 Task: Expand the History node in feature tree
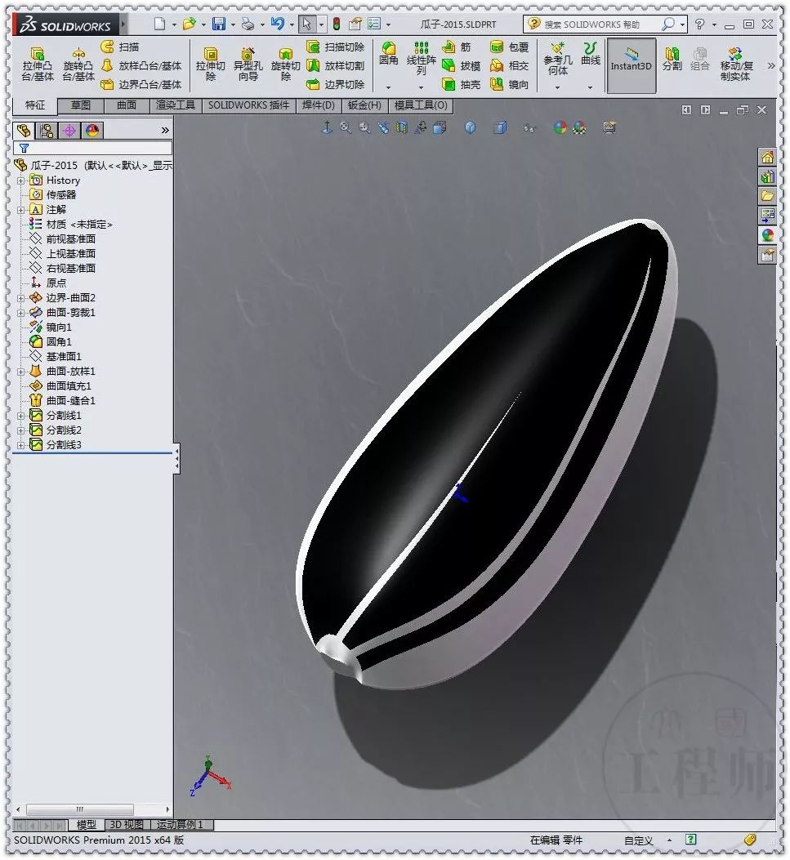pos(20,180)
